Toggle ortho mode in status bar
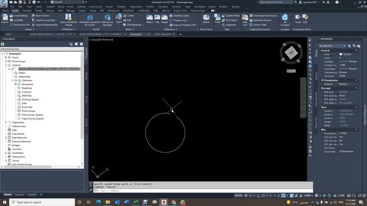 (x=259, y=196)
